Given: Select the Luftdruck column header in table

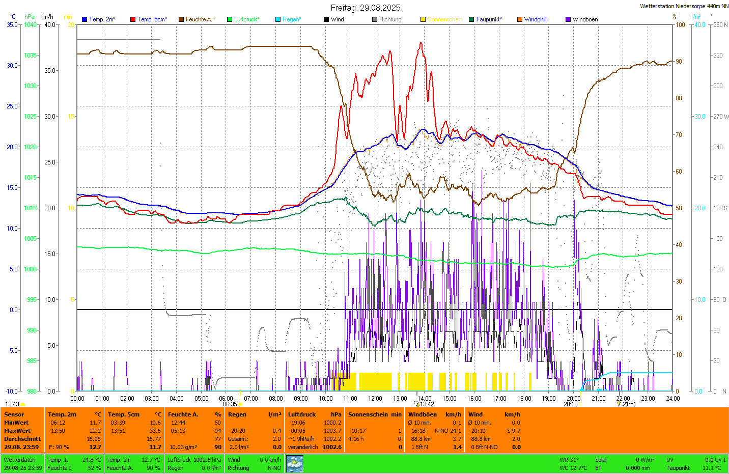Looking at the screenshot, I should pyautogui.click(x=302, y=414).
